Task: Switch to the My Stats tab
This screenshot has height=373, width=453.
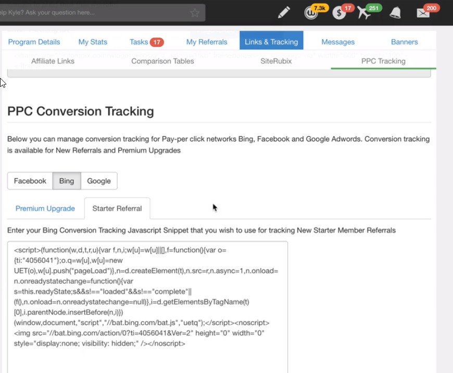Action: 93,42
